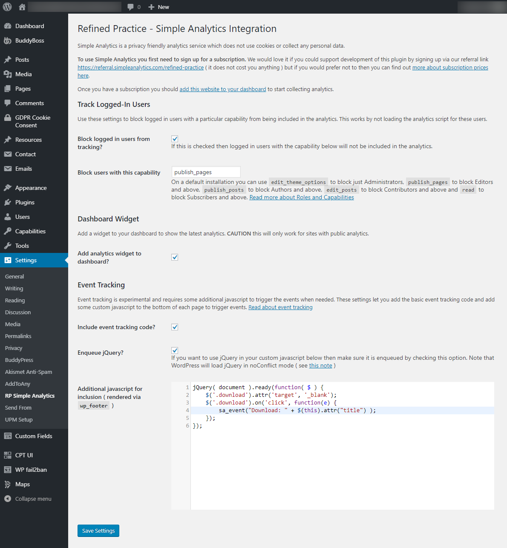Click the Custom Fields icon
The width and height of the screenshot is (507, 548).
click(x=8, y=436)
